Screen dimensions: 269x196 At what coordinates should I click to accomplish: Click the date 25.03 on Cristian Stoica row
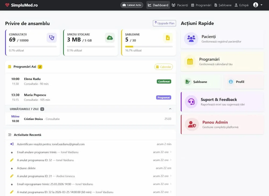coord(168,119)
